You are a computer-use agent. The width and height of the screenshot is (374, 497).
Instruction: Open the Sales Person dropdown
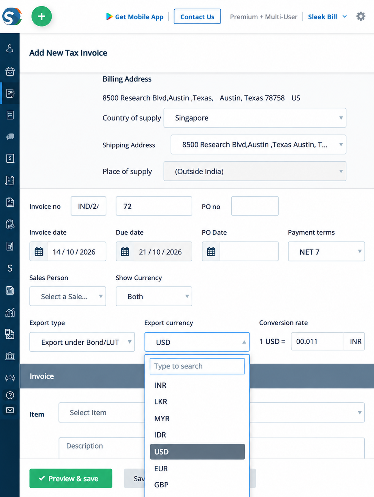pos(68,296)
